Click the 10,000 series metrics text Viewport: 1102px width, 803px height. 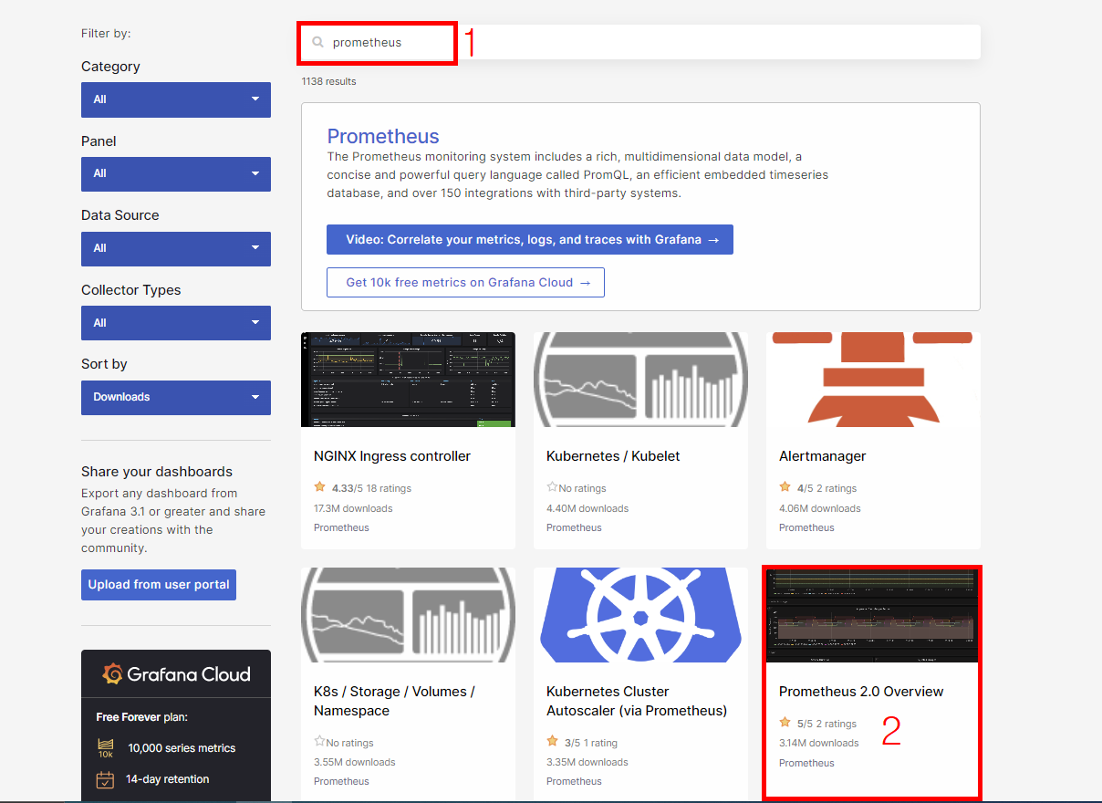[182, 748]
